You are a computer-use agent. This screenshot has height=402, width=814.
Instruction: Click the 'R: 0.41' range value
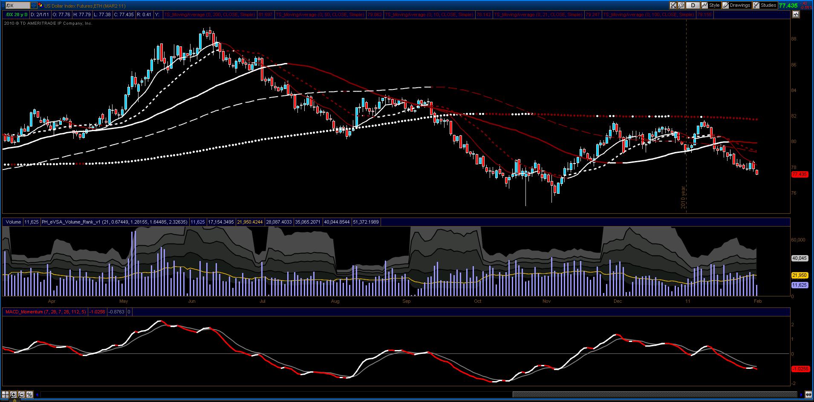click(144, 14)
